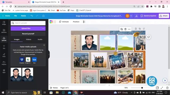Open File Explorer from the taskbar
The width and height of the screenshot is (170, 95).
coord(57,93)
